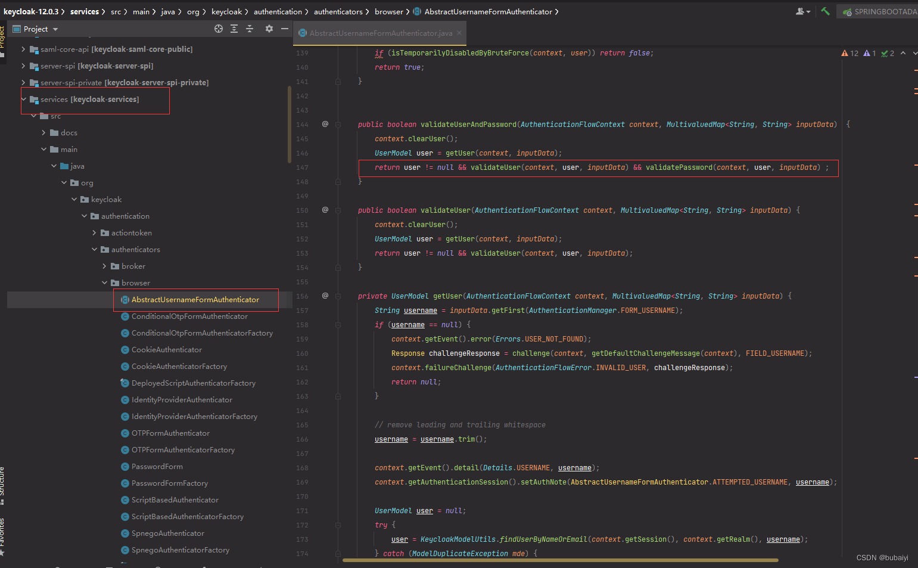This screenshot has height=568, width=918.
Task: Click the Project tree vertical scrollbar
Action: pos(290,124)
